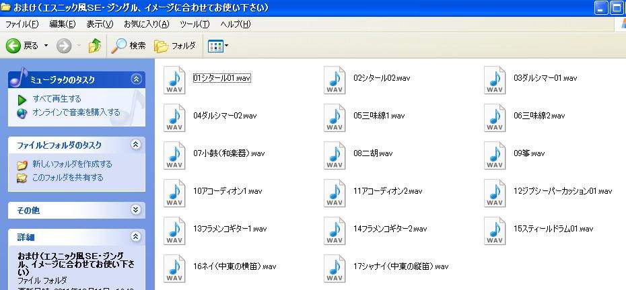The height and width of the screenshot is (290, 626).
Task: Select file name 13フラメンコギター1.wav
Action: point(230,229)
